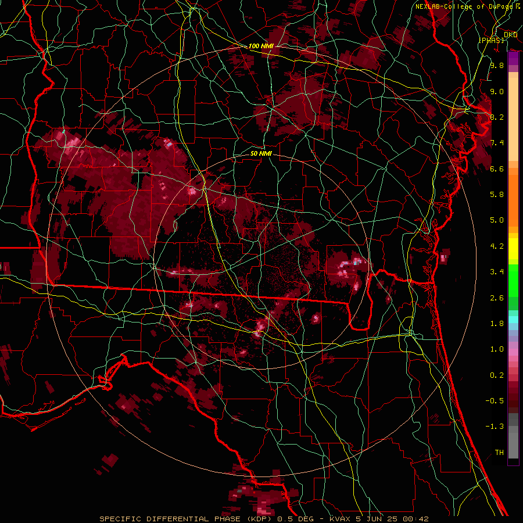Pick the yellow segment of the color bar
This screenshot has width=523, height=523.
click(513, 249)
